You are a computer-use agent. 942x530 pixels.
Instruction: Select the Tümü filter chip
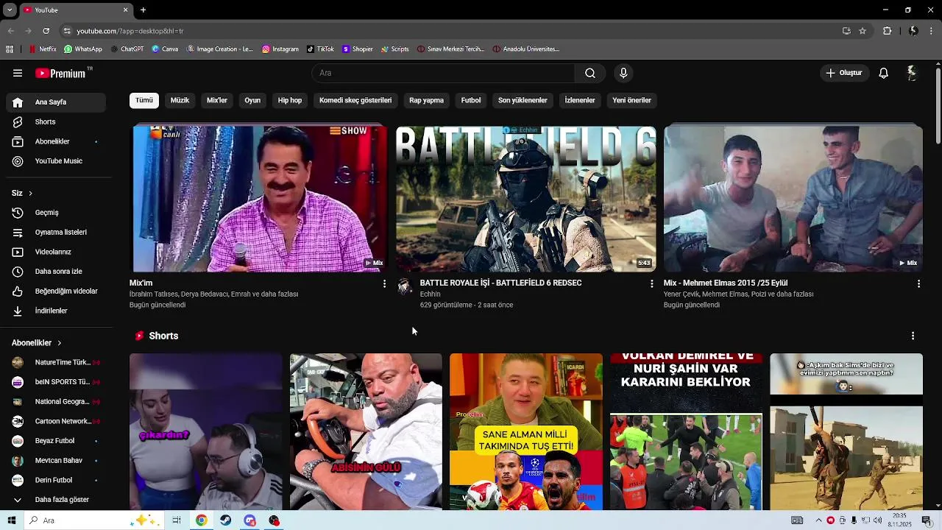144,100
